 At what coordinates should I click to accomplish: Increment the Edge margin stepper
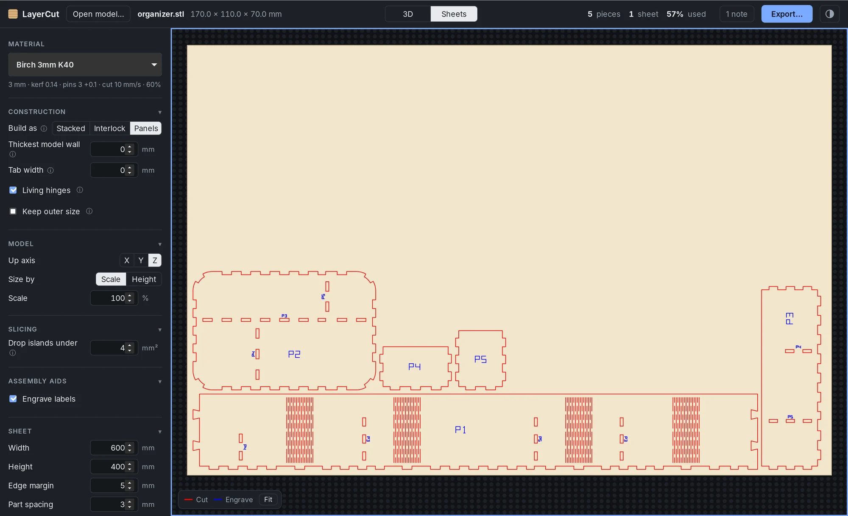130,483
